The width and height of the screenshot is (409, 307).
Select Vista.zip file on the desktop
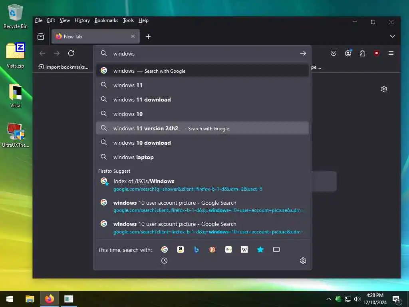16,55
